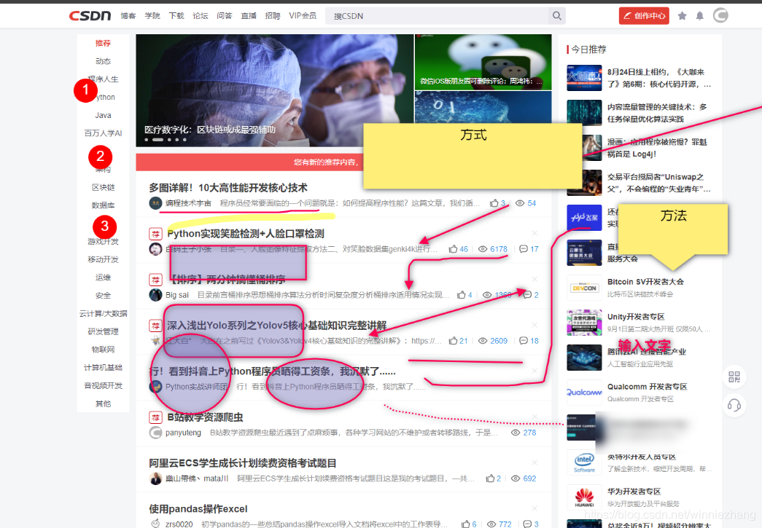Open 内容流量管理的关键技术 recommendation
This screenshot has height=528, width=762.
[x=657, y=113]
